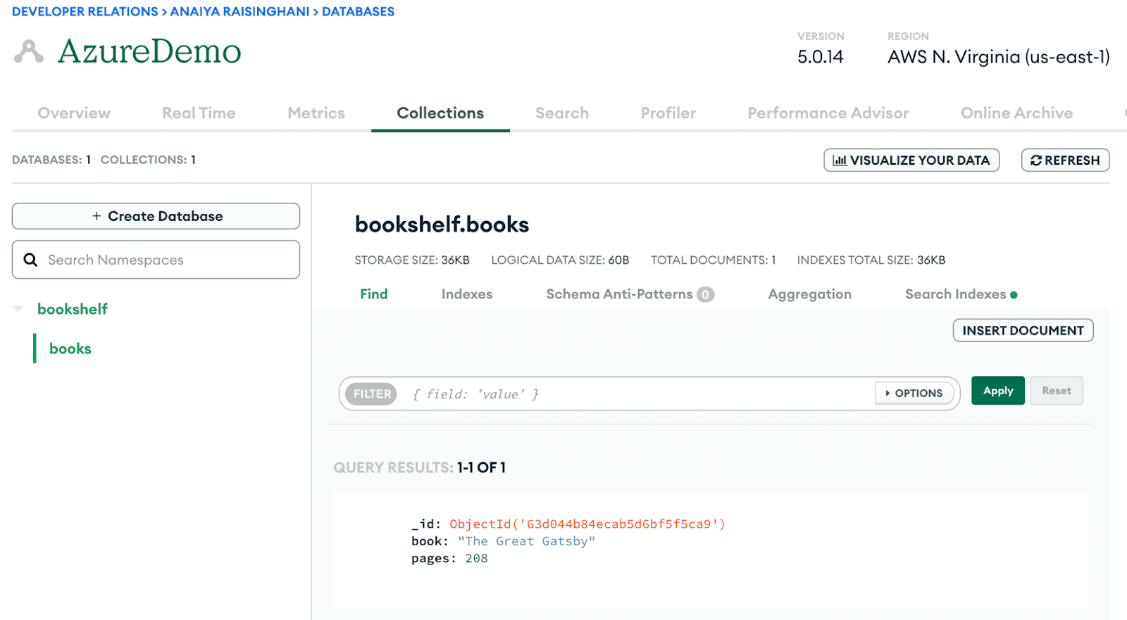
Task: Switch to the Metrics tab
Action: 316,113
